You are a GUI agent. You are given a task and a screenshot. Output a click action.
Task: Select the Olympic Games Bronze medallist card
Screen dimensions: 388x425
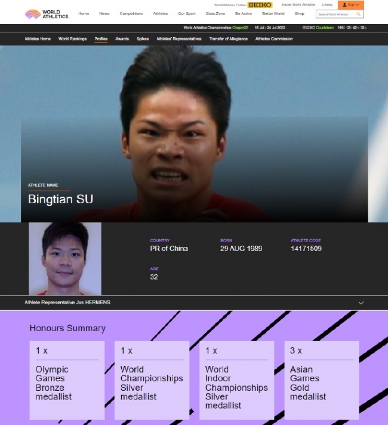[x=67, y=380]
